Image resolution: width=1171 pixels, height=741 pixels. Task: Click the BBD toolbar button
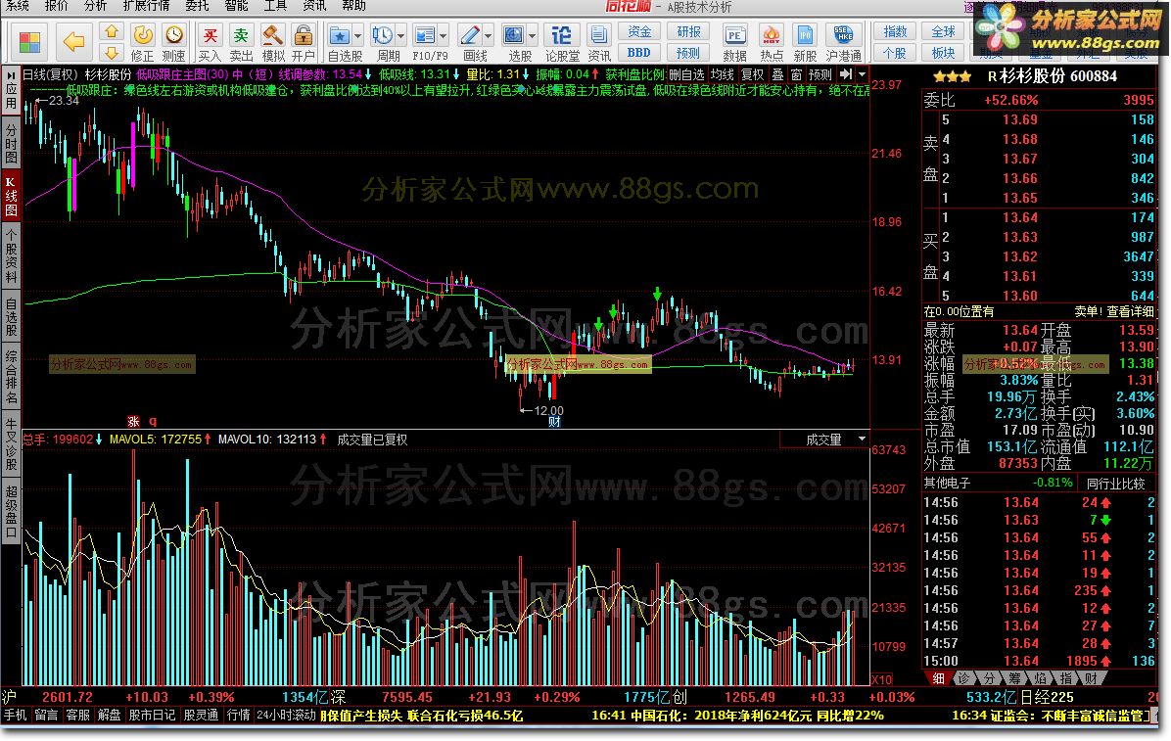638,52
